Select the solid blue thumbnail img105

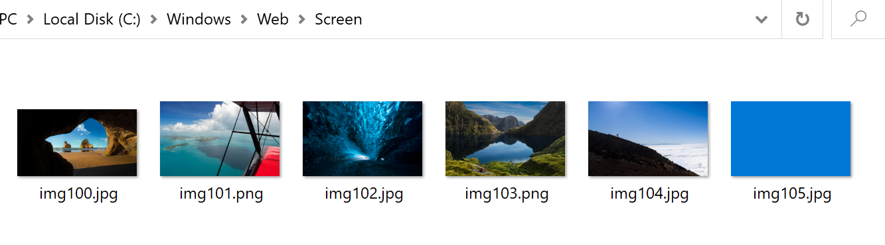(791, 138)
